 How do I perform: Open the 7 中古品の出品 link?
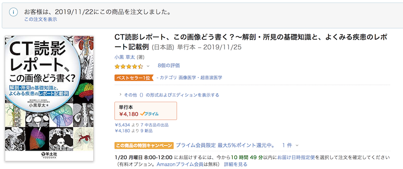pyautogui.click(x=154, y=125)
